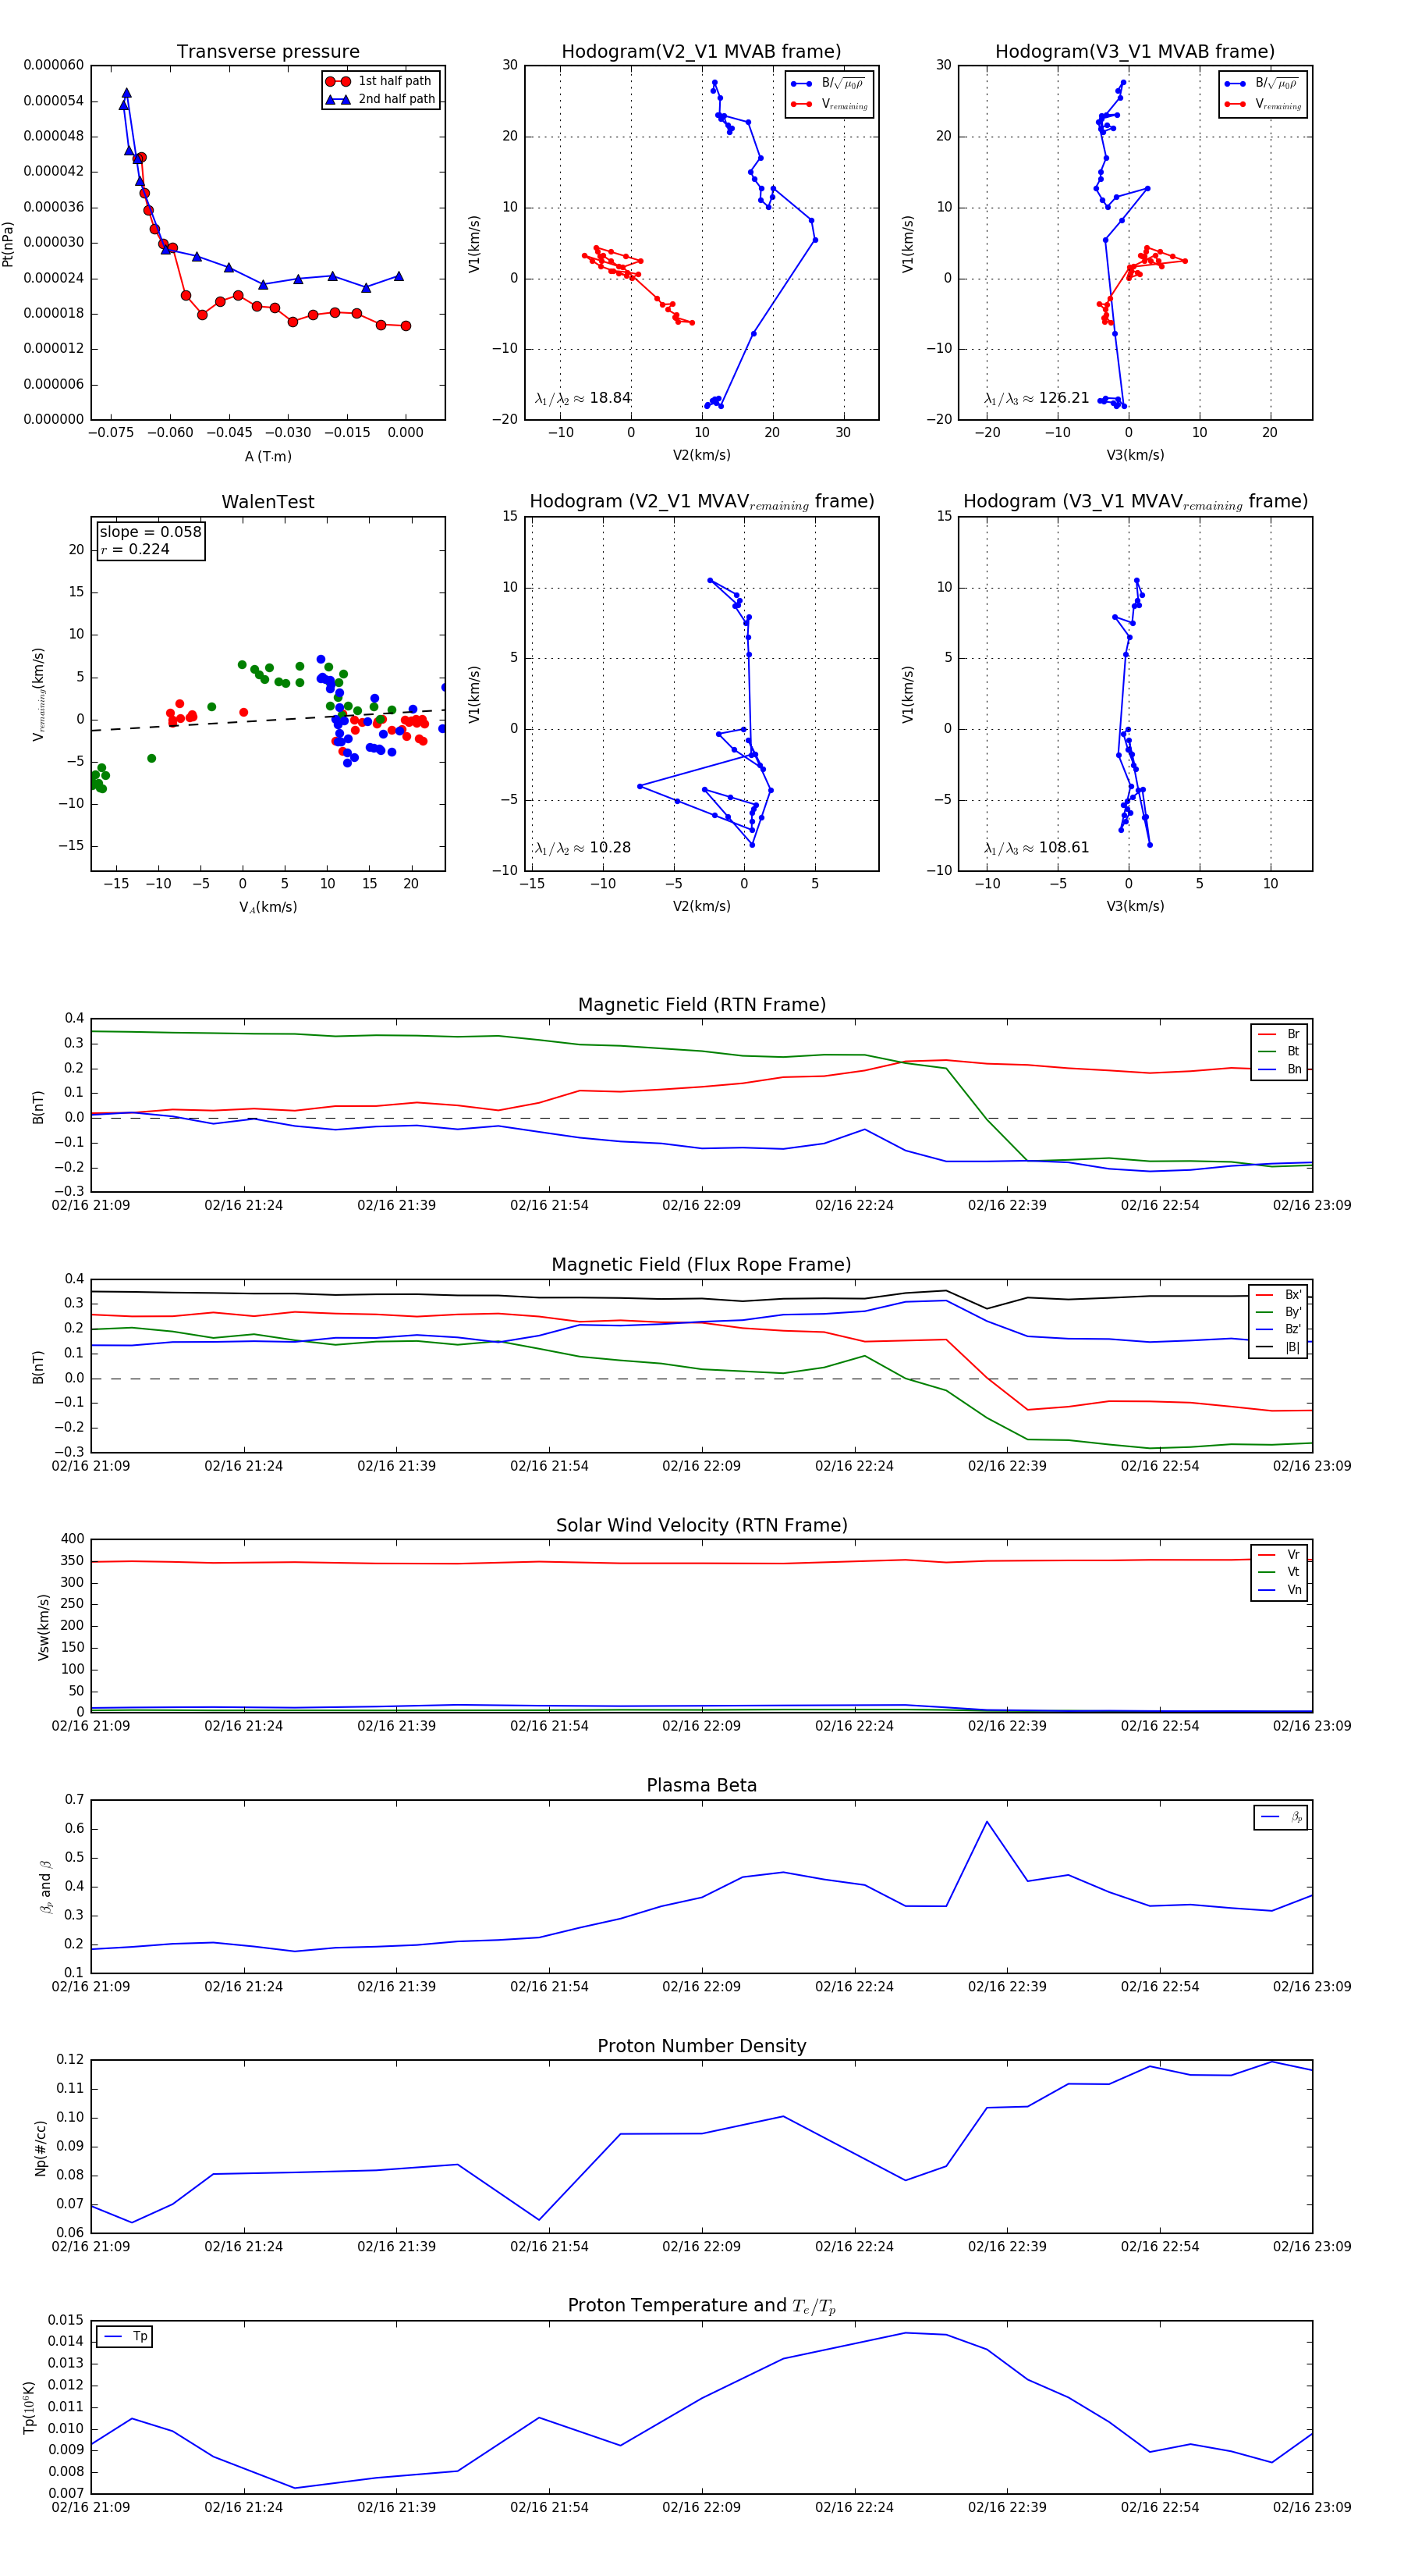Image resolution: width=1404 pixels, height=2576 pixels.
Task: Click the 'Np(#/cc)' y-axis label
Action: tap(41, 2148)
